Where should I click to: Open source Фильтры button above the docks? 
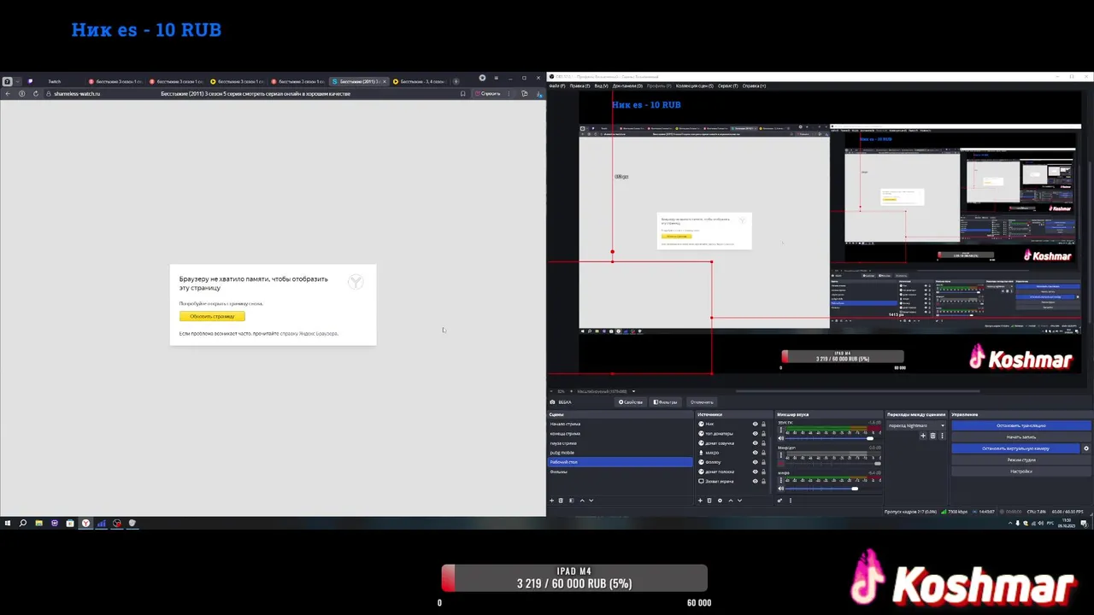[x=666, y=402]
